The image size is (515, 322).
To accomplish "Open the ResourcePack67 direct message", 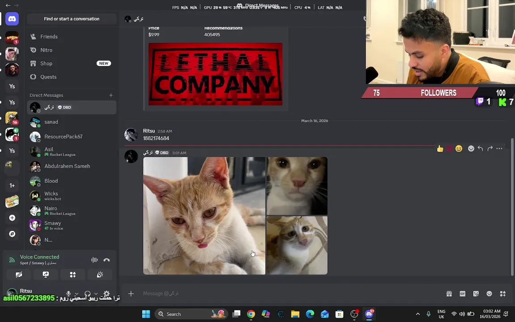I will 72,137.
